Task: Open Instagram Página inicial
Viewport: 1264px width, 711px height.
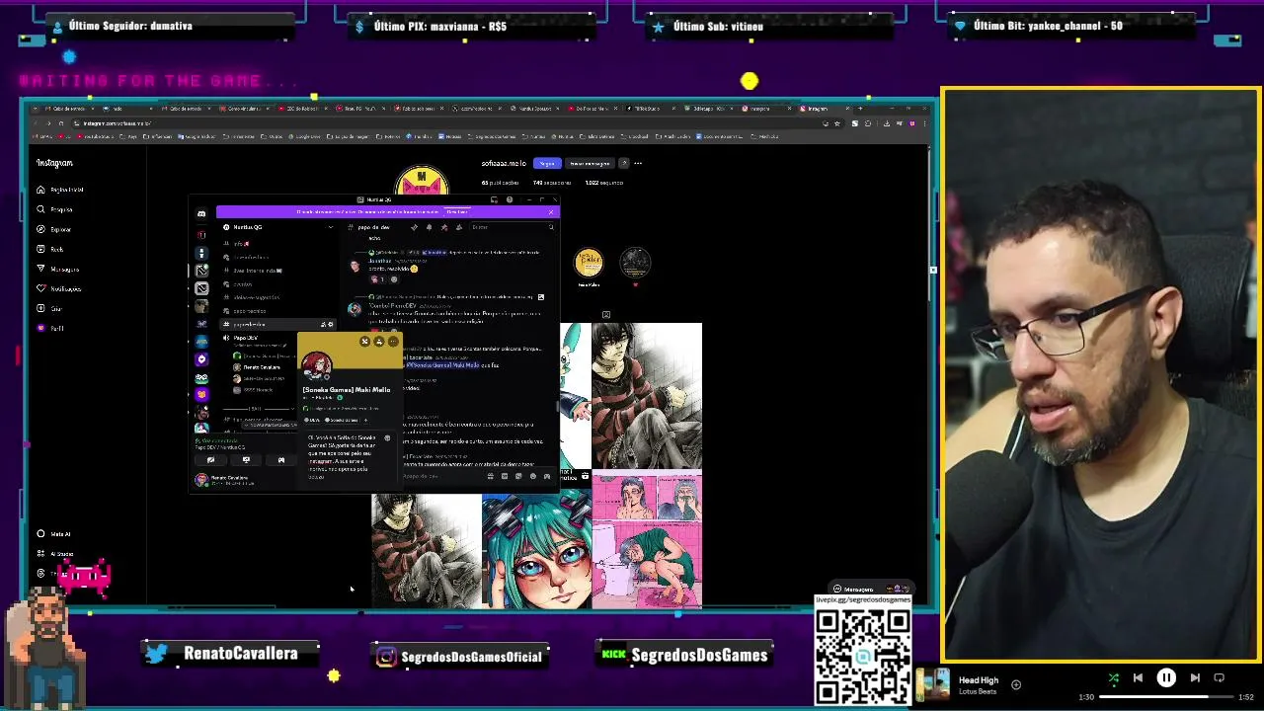Action: 61,190
